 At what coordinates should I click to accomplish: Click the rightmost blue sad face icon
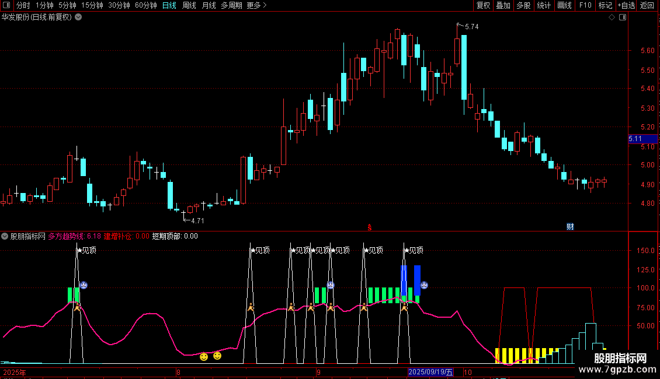coord(424,285)
